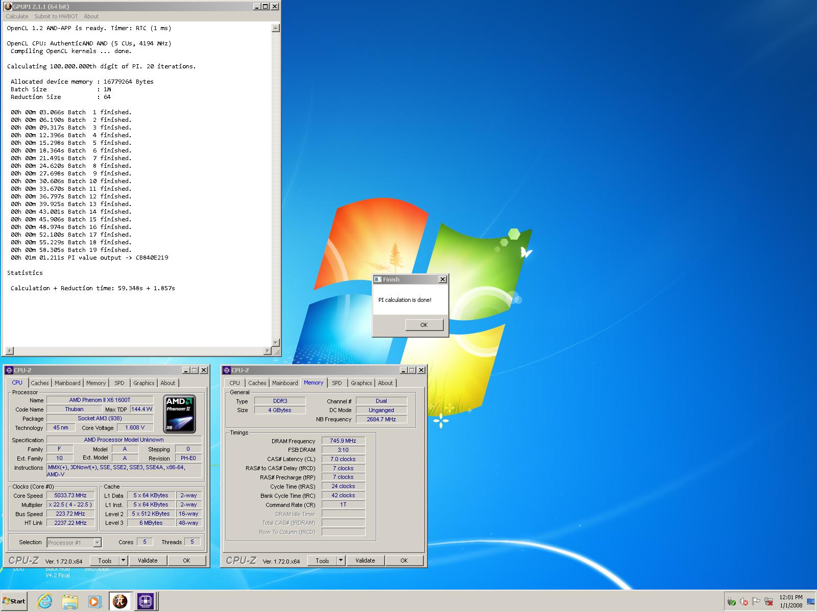Click GPUPI horizontal scroll-right arrow
817x612 pixels.
click(x=268, y=351)
